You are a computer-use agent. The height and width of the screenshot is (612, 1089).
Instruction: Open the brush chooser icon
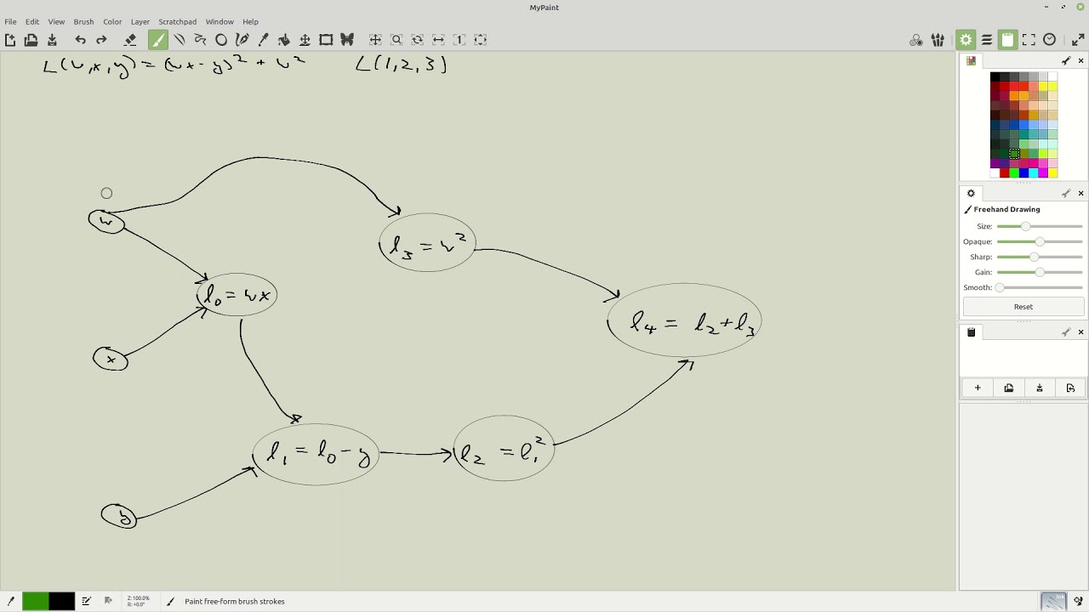(x=938, y=40)
